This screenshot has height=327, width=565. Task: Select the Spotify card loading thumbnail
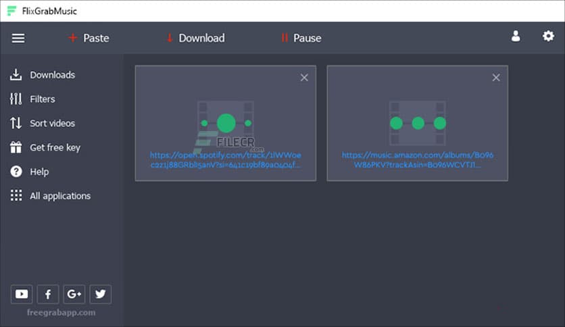tap(226, 123)
